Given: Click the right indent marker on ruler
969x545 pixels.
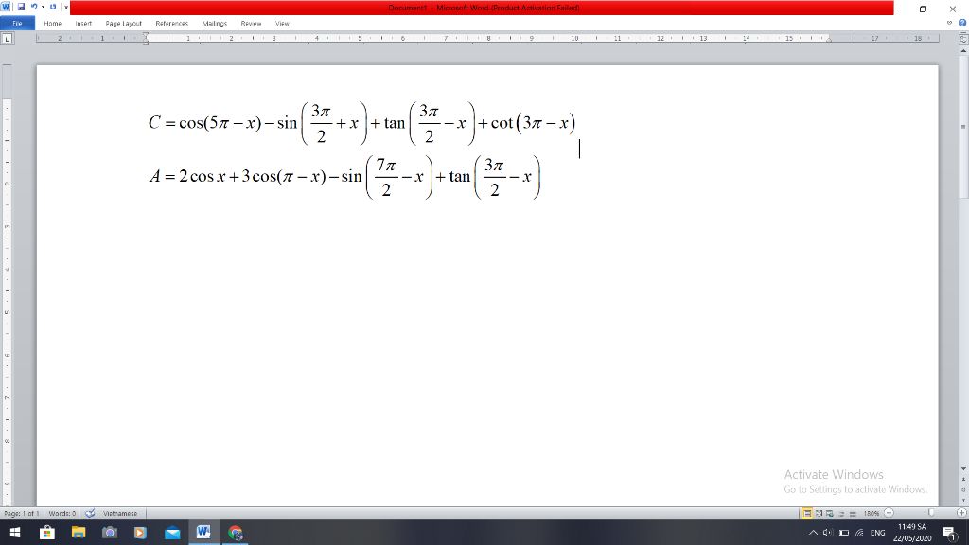Looking at the screenshot, I should tap(829, 40).
